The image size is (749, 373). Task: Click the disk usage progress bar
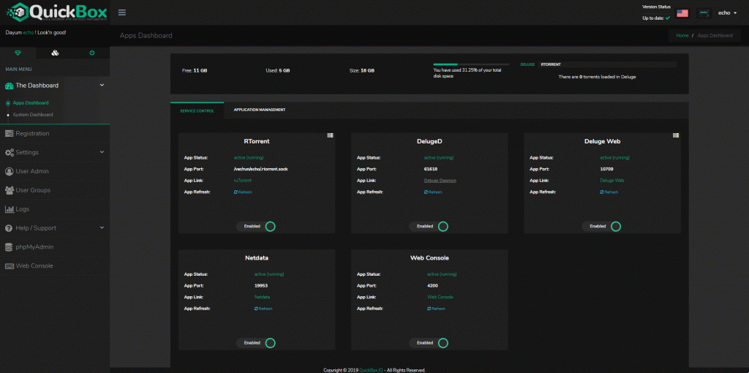471,64
